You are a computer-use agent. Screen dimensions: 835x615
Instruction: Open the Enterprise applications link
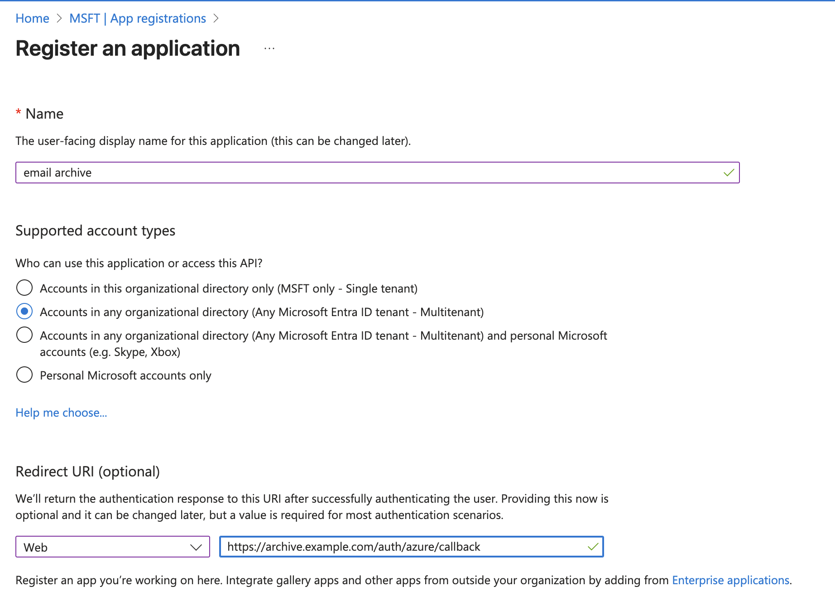[x=730, y=580]
